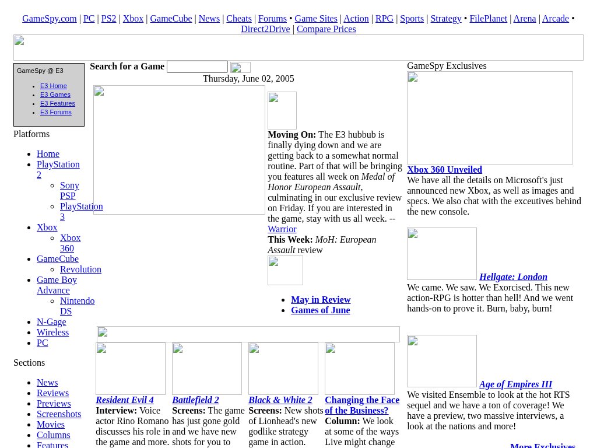
Task: Open Screenshots in Sections list
Action: pyautogui.click(x=59, y=414)
